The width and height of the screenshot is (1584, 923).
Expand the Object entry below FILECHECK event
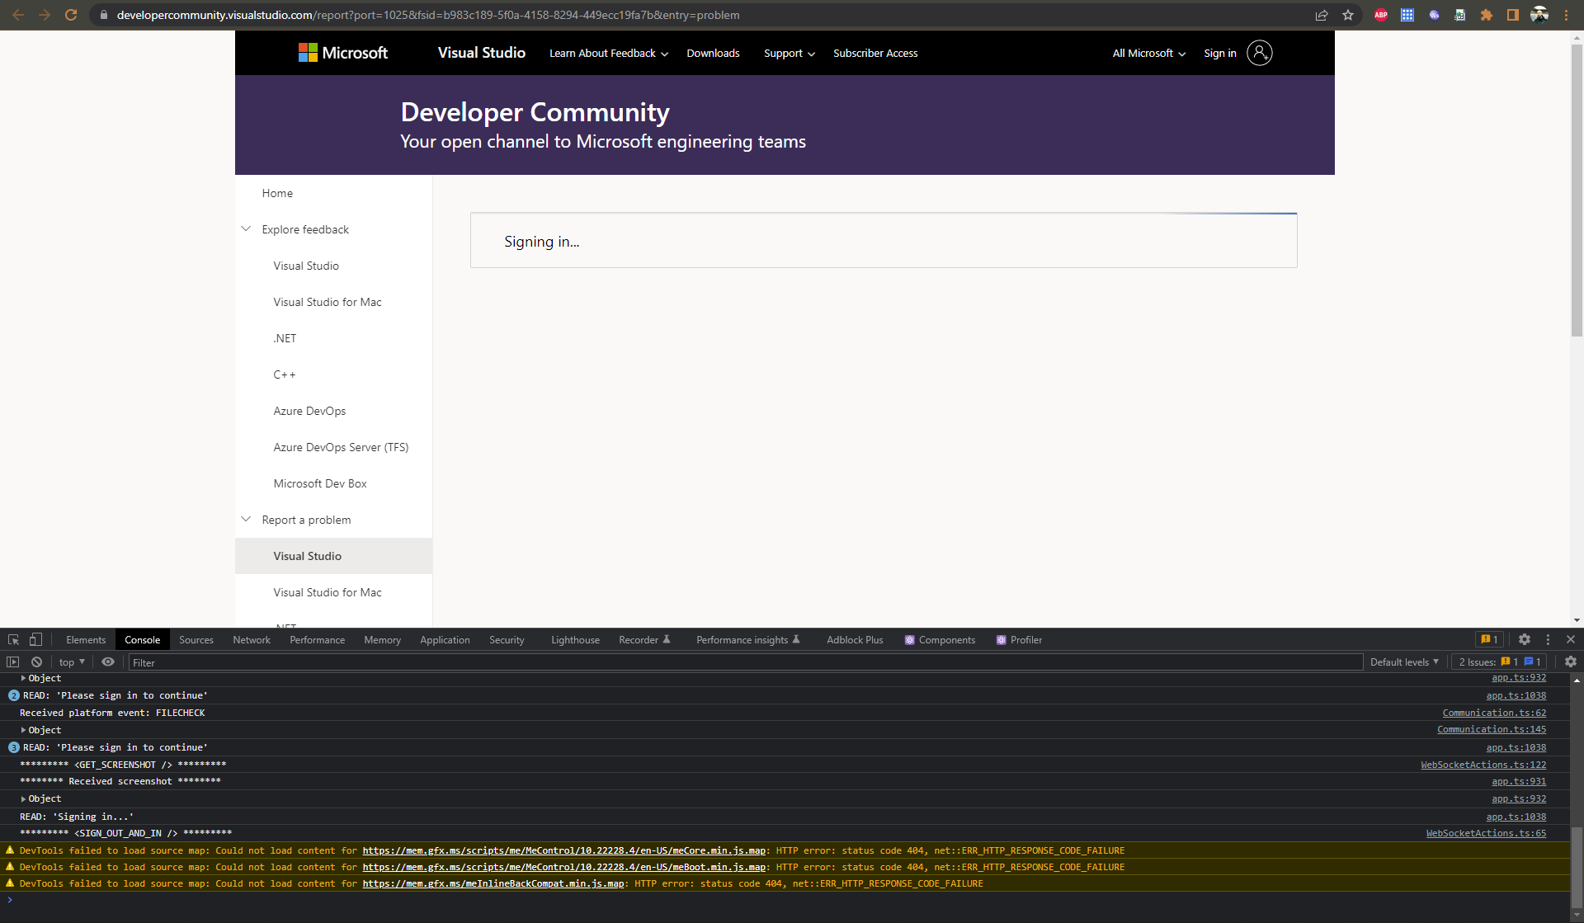23,730
